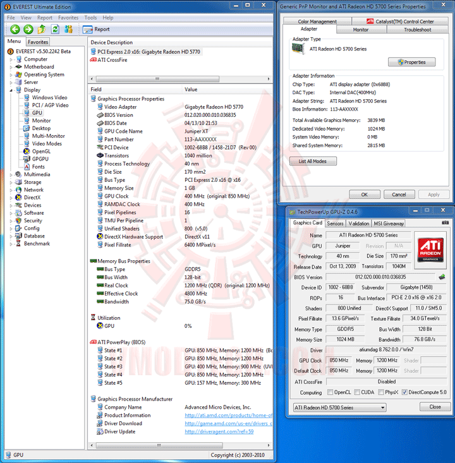
Task: Switch to Monitor tab in Properties dialog
Action: click(x=361, y=30)
